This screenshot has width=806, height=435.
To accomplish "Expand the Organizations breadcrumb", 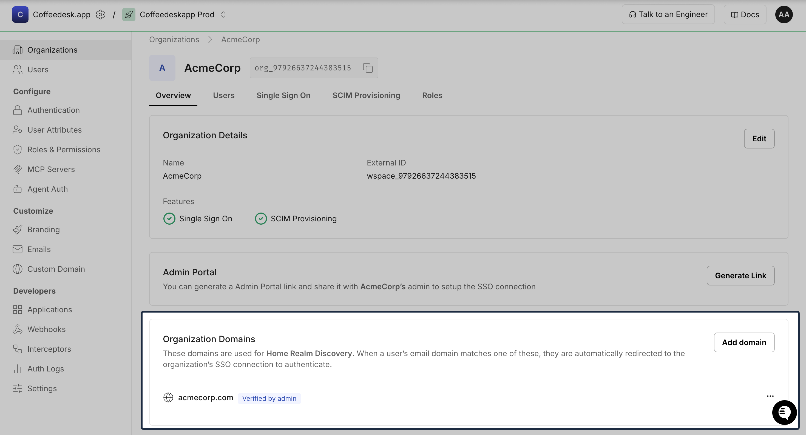I will tap(174, 39).
